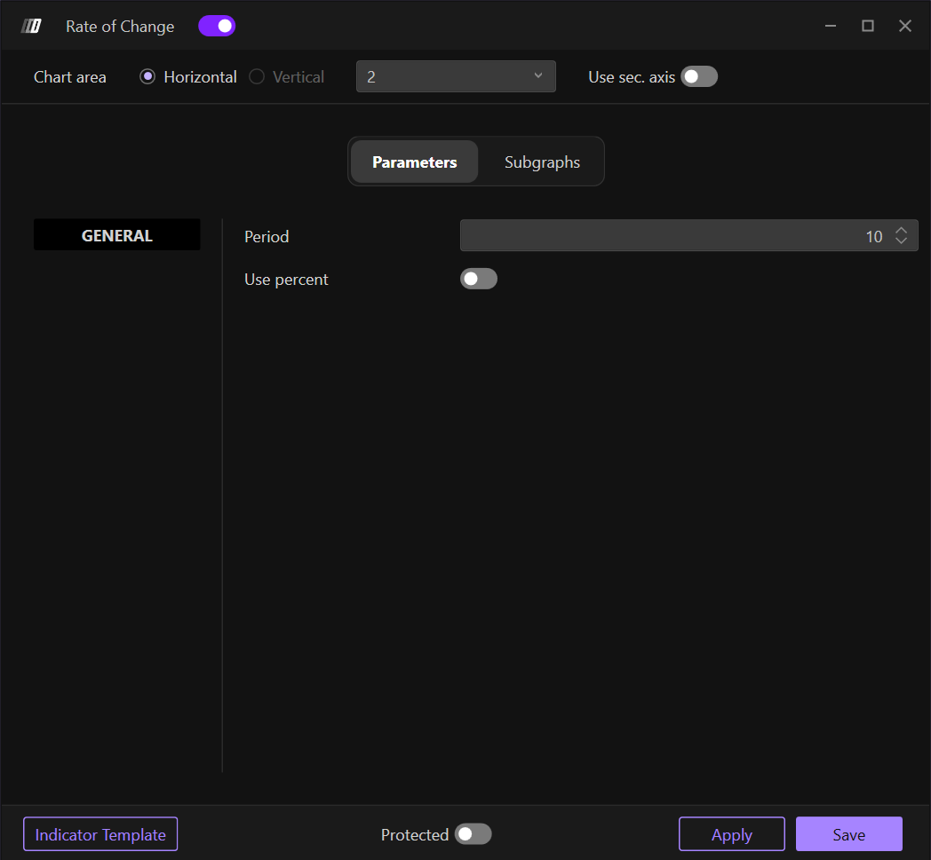Disable the Rate of Change indicator toggle
Image resolution: width=931 pixels, height=860 pixels.
(x=217, y=26)
